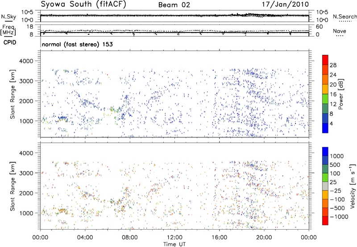357x247 pixels.
Task: Select the 'Freq. [MHz]' axis label
Action: pyautogui.click(x=8, y=30)
